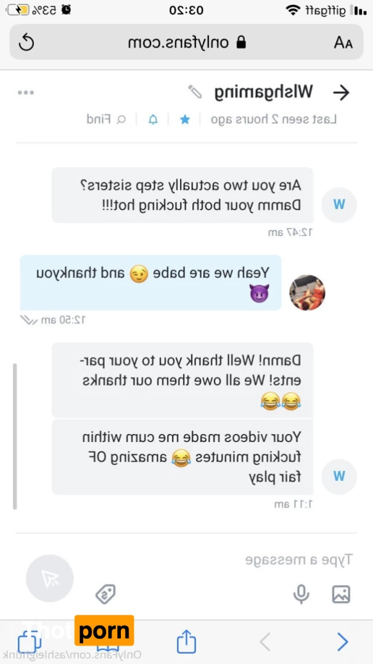
Task: Go forward with the blue chevron
Action: point(342,642)
